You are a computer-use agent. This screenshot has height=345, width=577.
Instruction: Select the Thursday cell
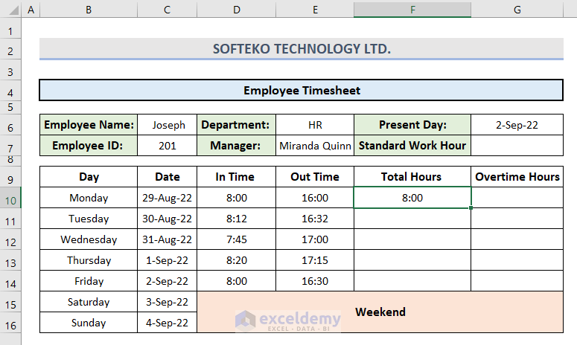[x=89, y=260]
